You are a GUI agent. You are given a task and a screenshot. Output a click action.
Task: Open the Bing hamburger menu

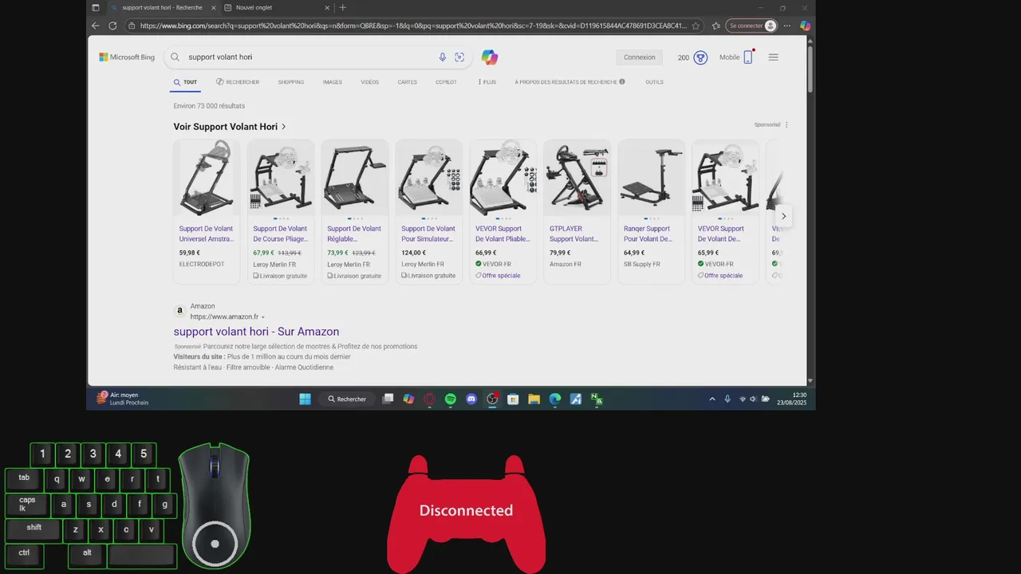coord(773,57)
